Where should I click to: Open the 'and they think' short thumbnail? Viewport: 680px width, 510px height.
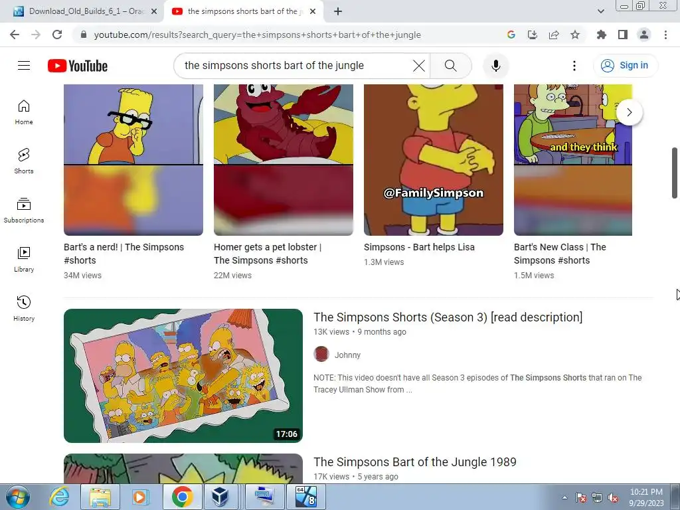[x=573, y=160]
